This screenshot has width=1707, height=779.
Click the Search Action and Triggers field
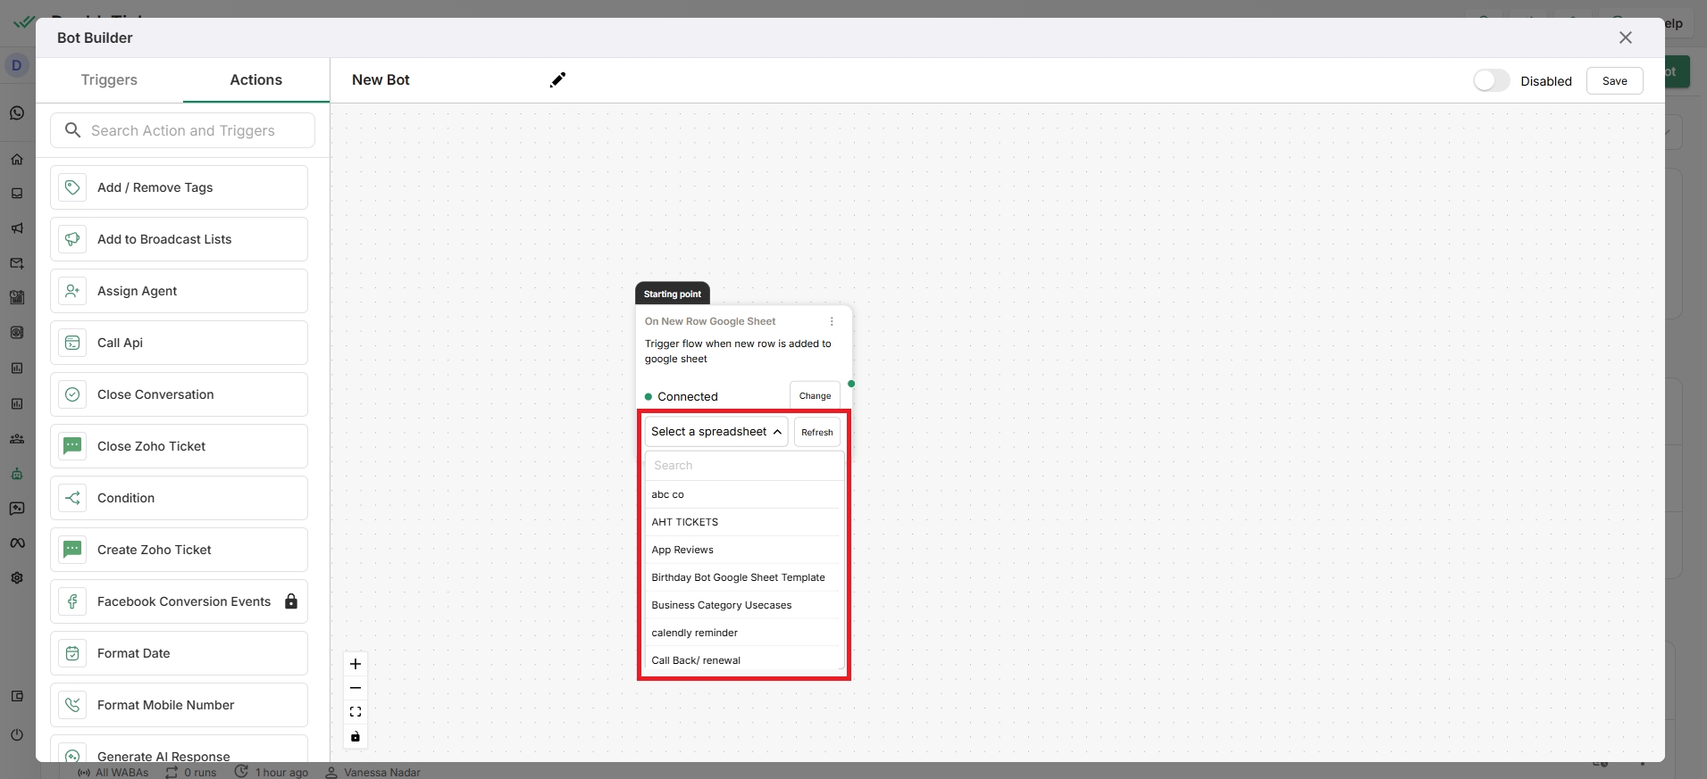183,130
